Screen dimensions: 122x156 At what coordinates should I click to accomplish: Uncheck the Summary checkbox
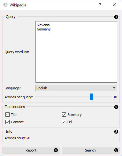(64, 115)
